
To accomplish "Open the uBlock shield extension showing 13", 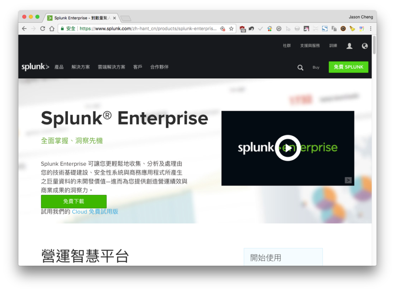I will (242, 29).
